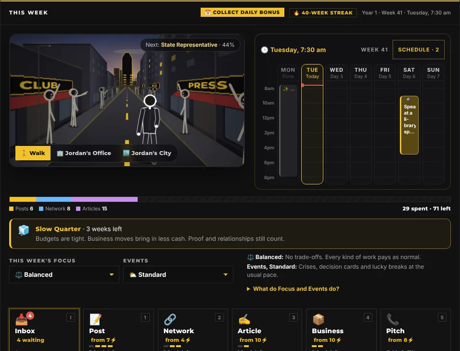Select the TUE Today day header

pos(312,73)
